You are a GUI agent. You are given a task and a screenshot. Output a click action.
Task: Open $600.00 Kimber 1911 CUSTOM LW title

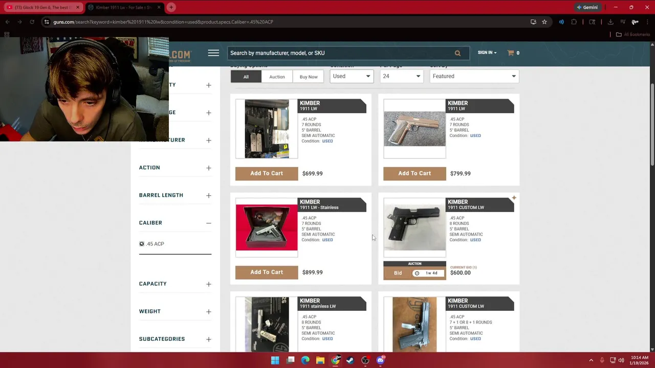click(x=466, y=208)
